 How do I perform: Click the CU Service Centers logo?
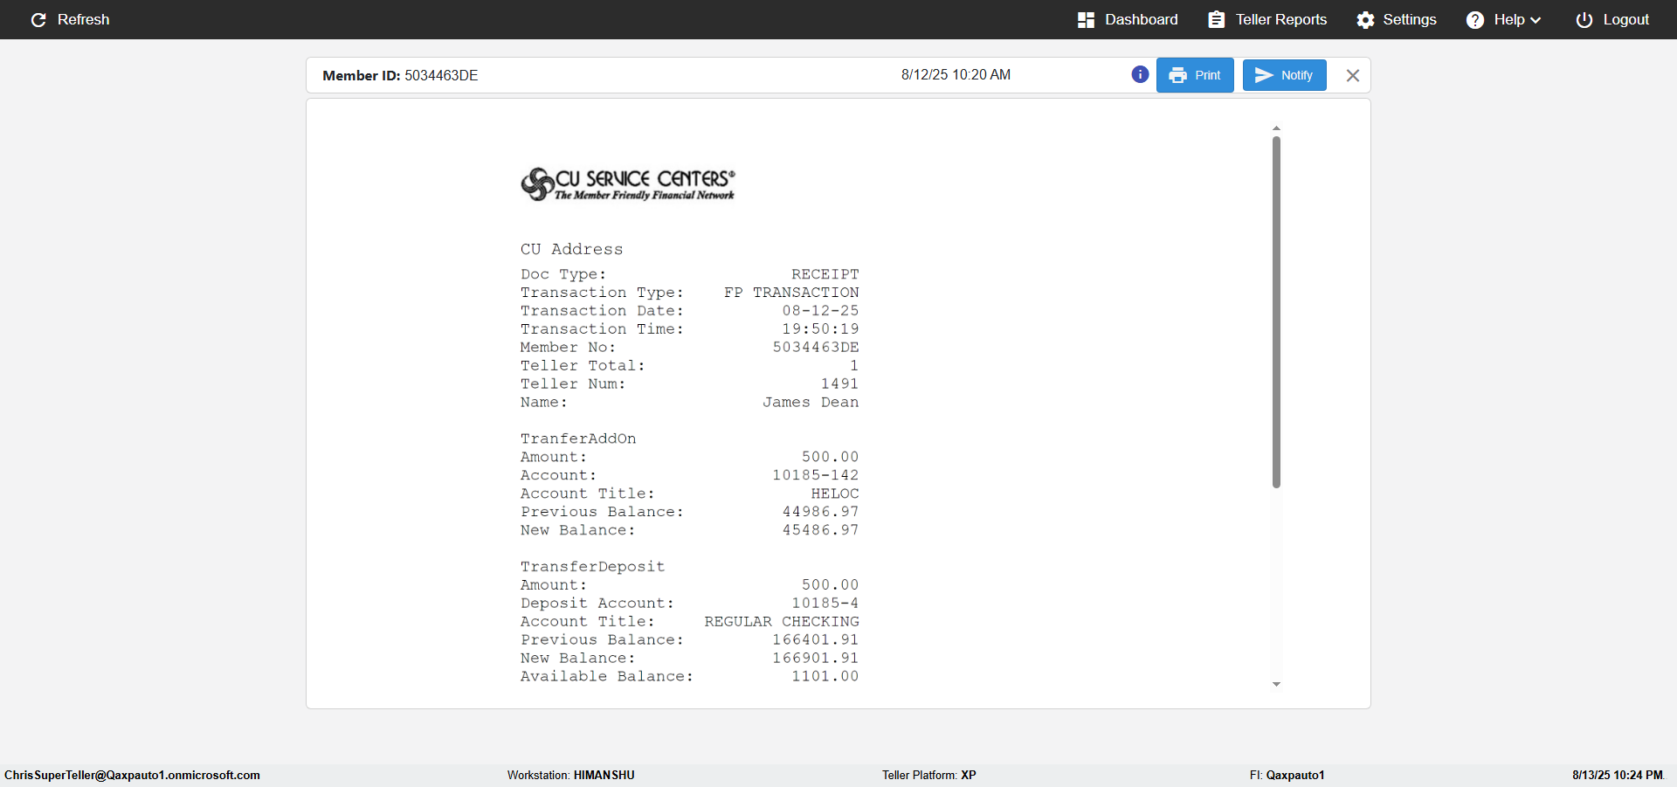628,184
